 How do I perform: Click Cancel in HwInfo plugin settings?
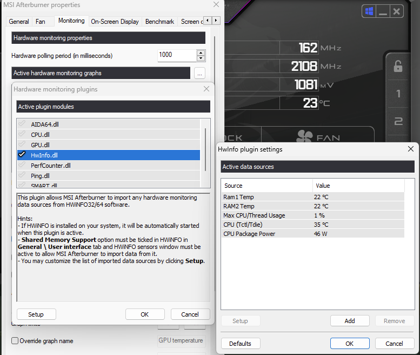[395, 344]
